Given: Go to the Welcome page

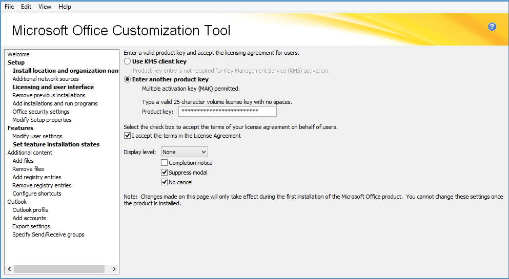Looking at the screenshot, I should pos(18,54).
